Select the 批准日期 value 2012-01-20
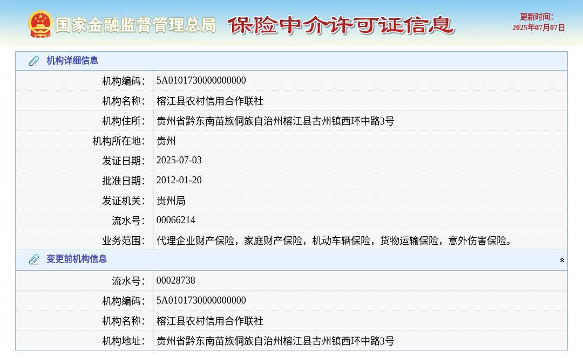 tap(179, 180)
